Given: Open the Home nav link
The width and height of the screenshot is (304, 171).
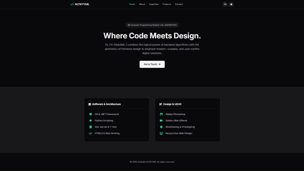Looking at the screenshot, I should pyautogui.click(x=132, y=4).
